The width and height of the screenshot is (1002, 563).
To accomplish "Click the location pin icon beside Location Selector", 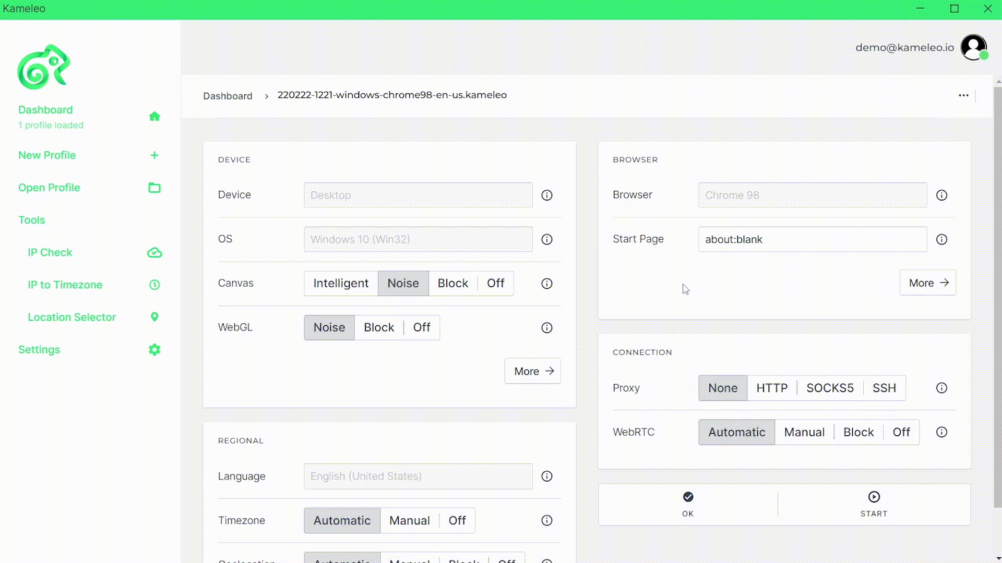I will click(154, 317).
